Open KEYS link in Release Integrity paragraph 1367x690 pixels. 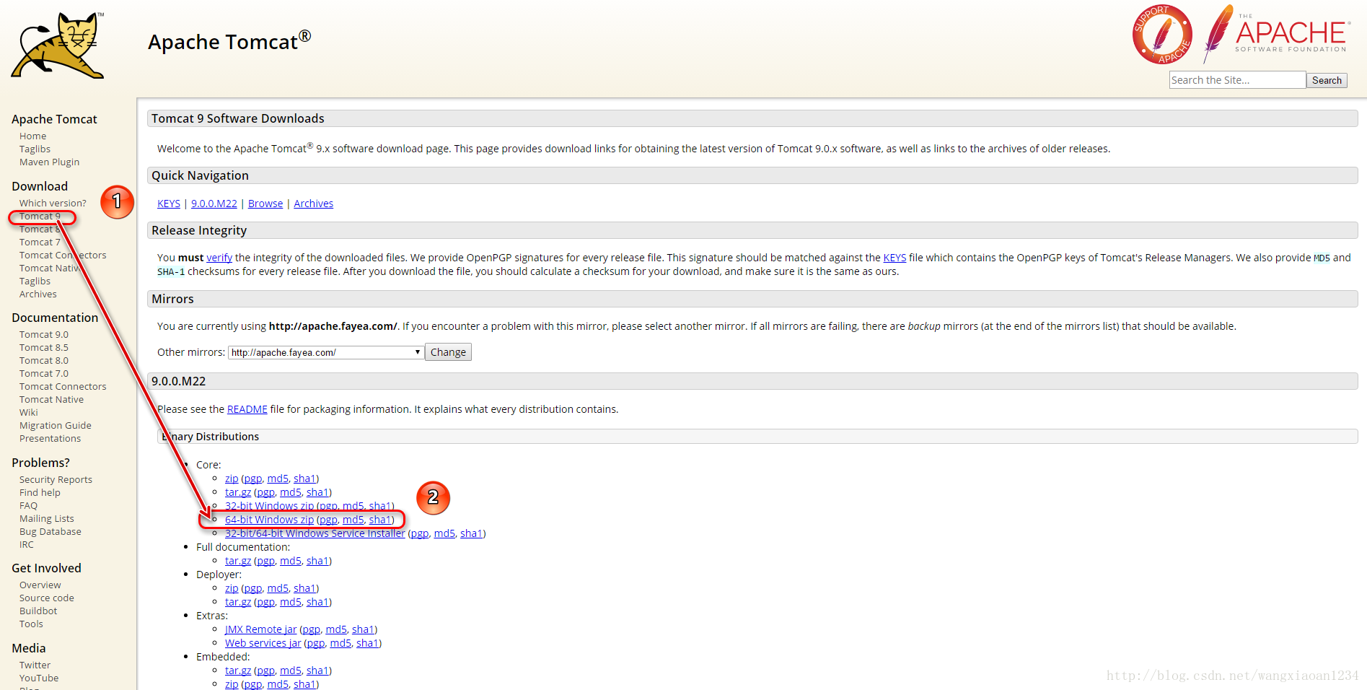tap(895, 258)
